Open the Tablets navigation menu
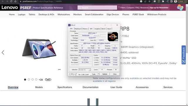This screenshot has width=188, height=106. click(x=32, y=14)
